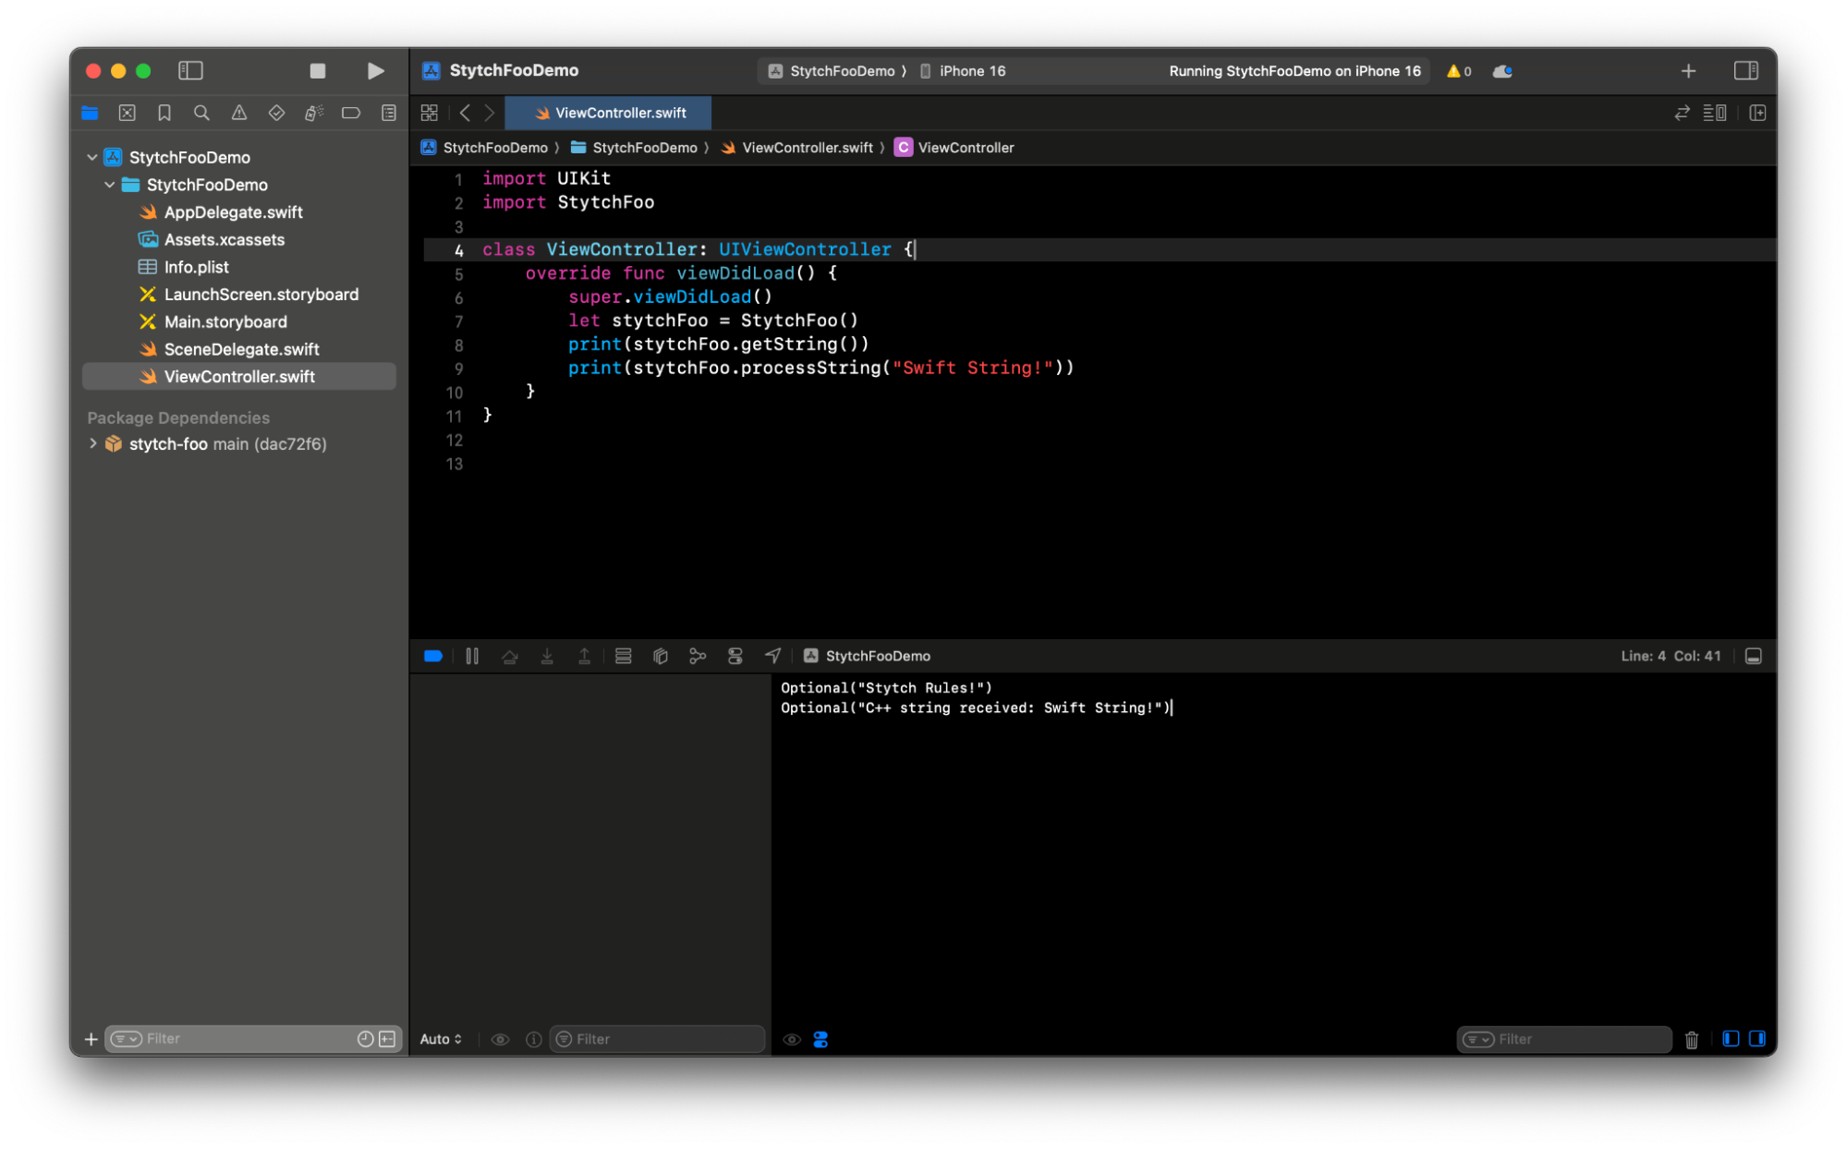Viewport: 1847px width, 1149px height.
Task: Select the Project navigator folder icon
Action: [x=90, y=113]
